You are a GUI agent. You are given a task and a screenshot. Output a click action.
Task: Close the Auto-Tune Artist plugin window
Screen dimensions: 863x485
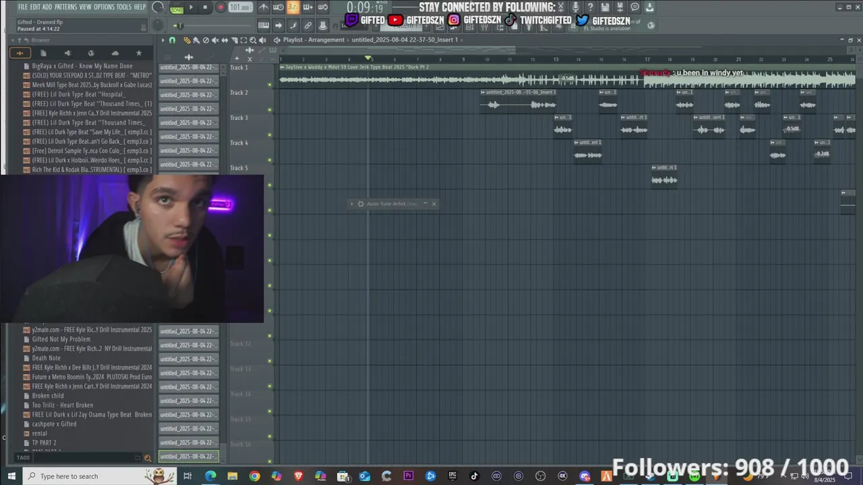[x=434, y=203]
